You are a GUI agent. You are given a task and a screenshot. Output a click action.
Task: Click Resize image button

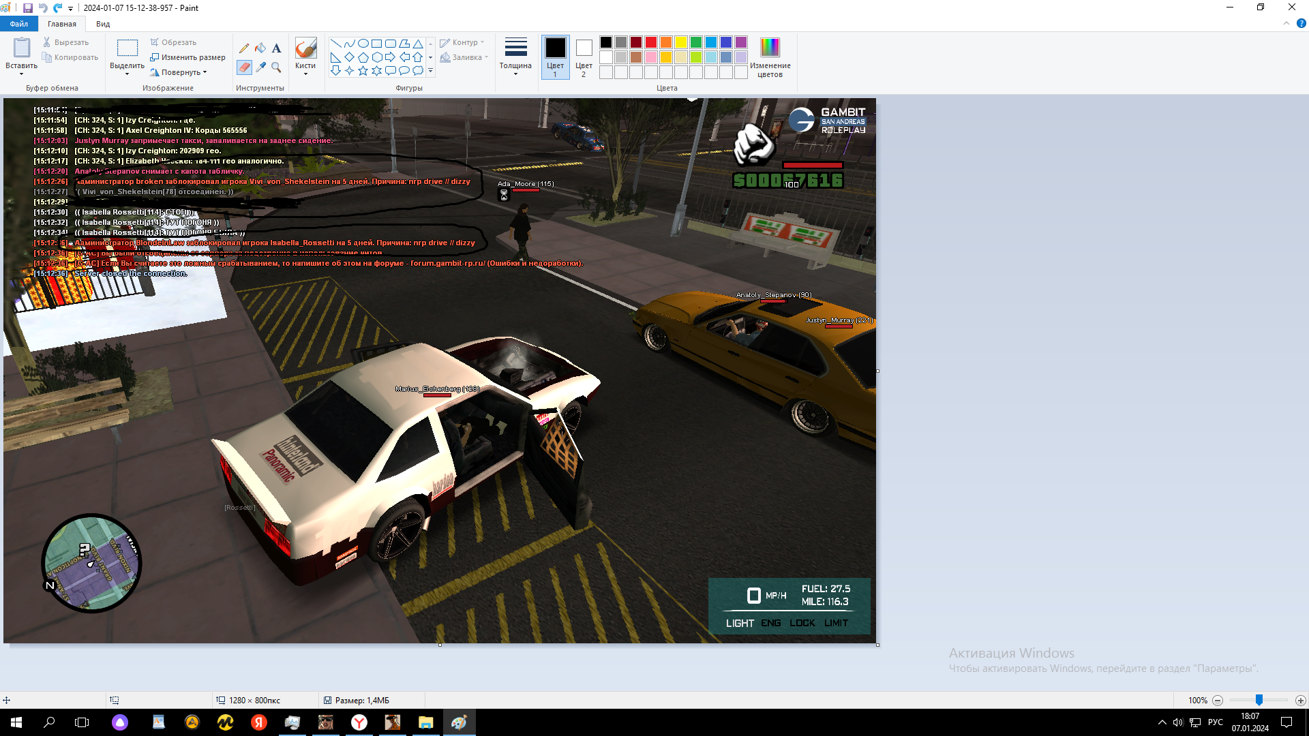coord(187,57)
